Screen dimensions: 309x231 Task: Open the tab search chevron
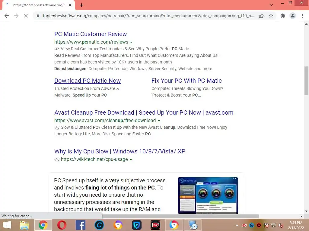pyautogui.click(x=271, y=5)
